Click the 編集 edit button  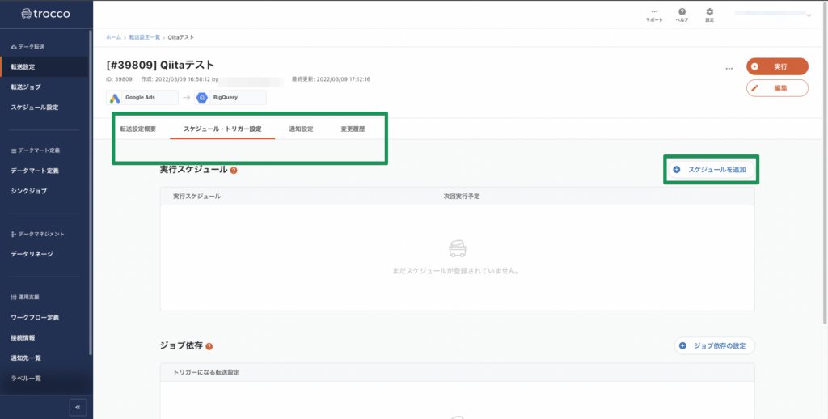coord(776,88)
